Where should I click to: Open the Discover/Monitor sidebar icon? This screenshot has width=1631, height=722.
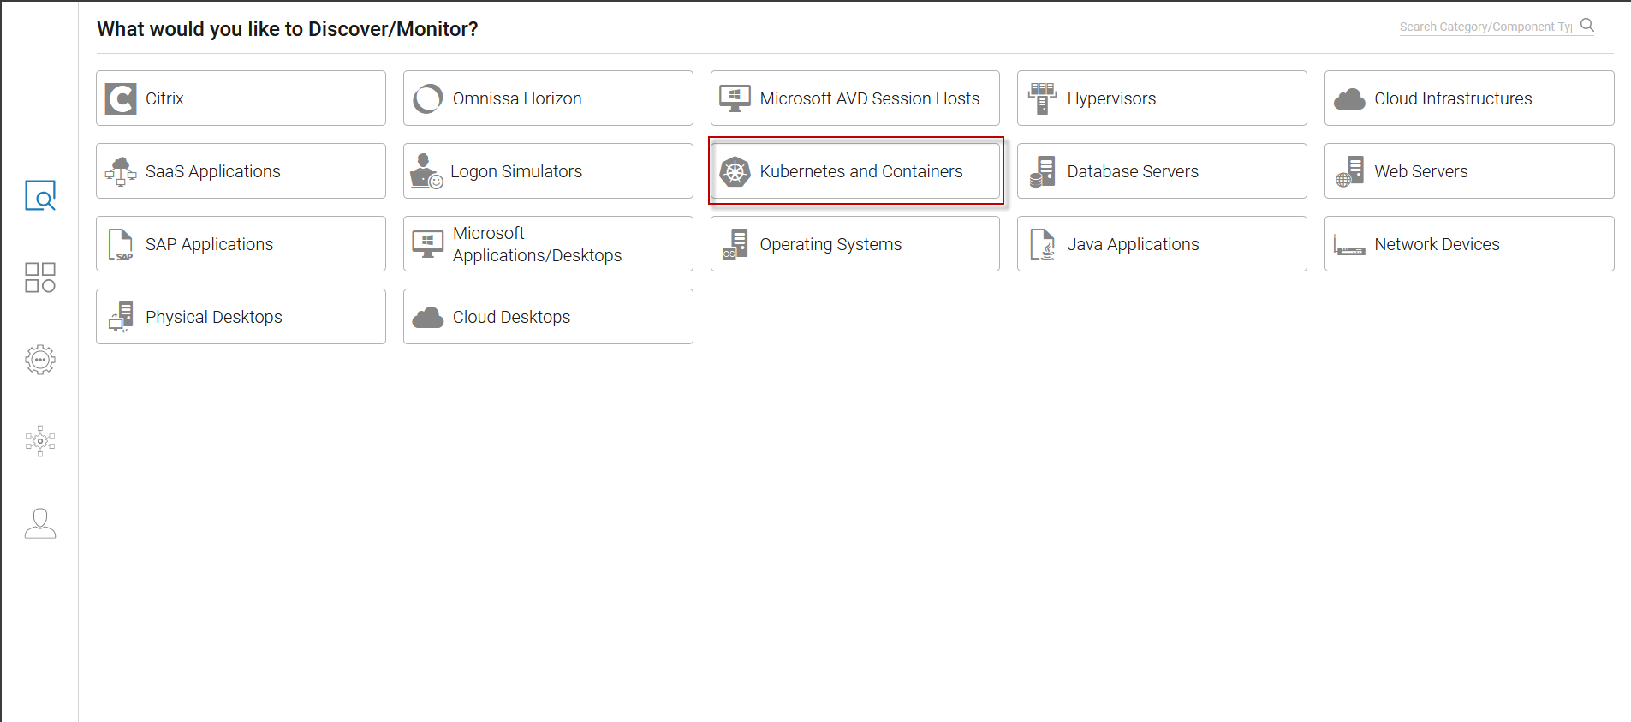(x=40, y=195)
